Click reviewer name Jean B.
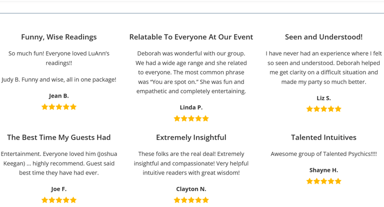 pyautogui.click(x=59, y=95)
